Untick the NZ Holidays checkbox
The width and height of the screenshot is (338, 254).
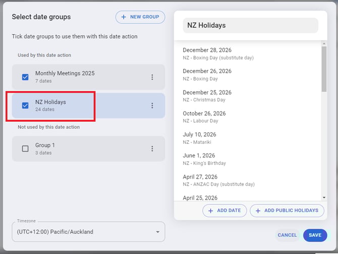(x=25, y=106)
